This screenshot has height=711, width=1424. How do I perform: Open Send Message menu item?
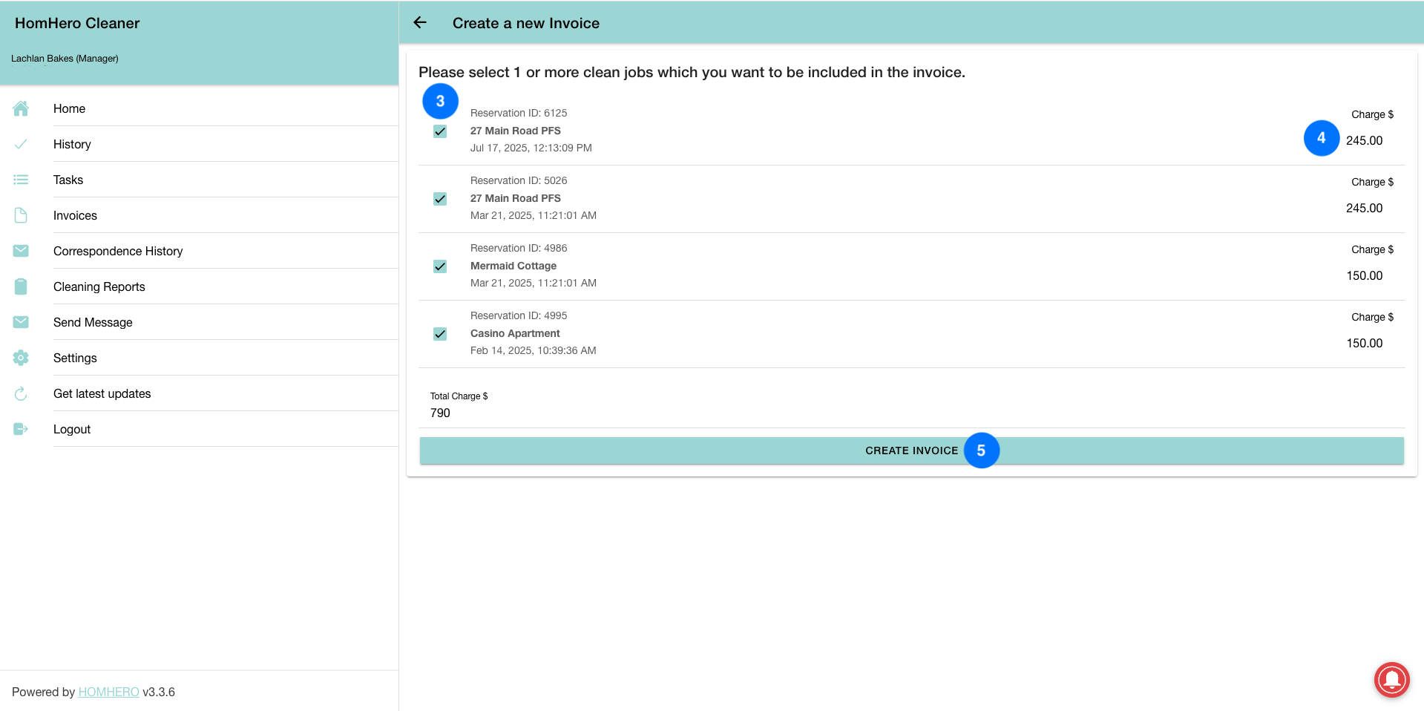pyautogui.click(x=93, y=322)
